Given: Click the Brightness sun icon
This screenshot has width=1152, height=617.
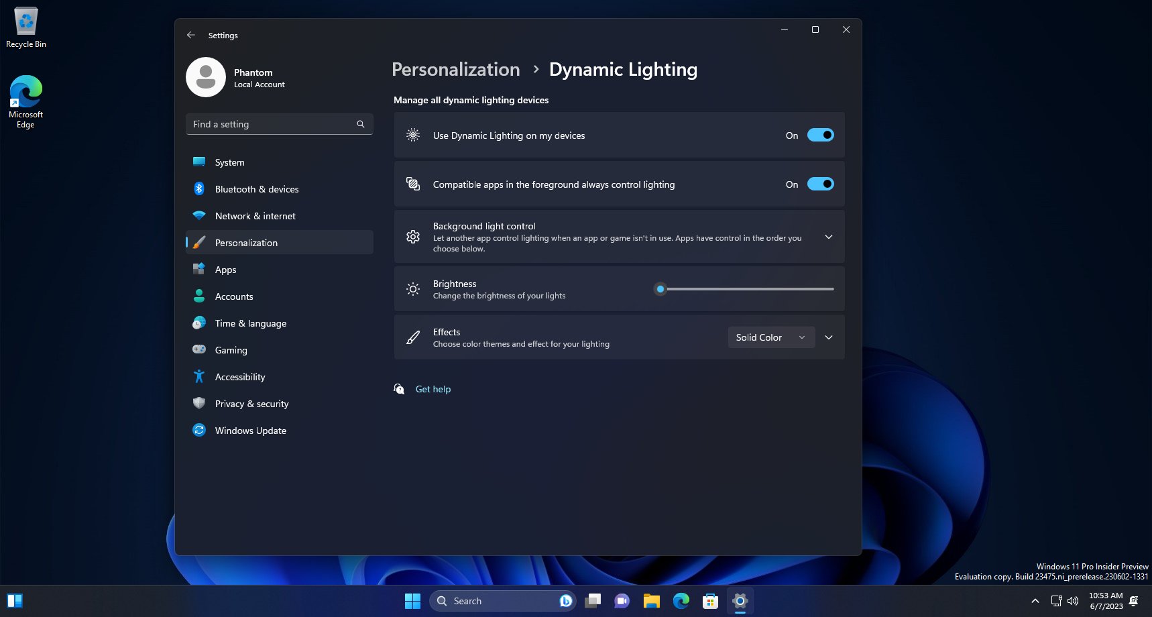Looking at the screenshot, I should coord(413,289).
